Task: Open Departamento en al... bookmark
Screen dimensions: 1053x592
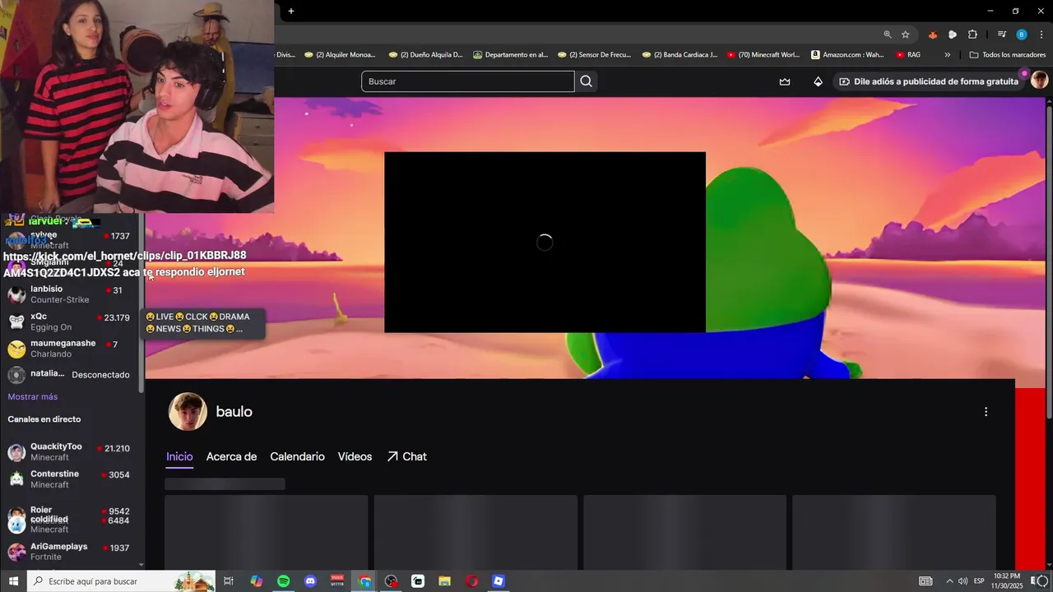Action: click(510, 55)
